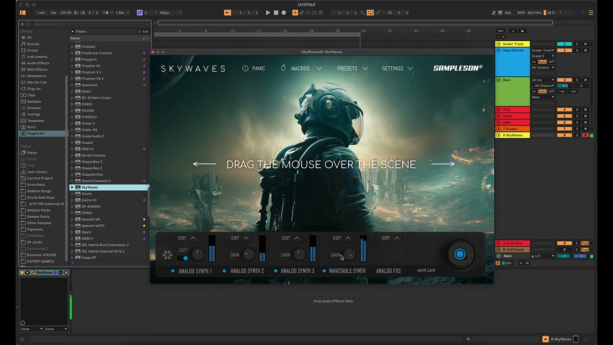Launch the Snare track play icon

click(x=499, y=116)
